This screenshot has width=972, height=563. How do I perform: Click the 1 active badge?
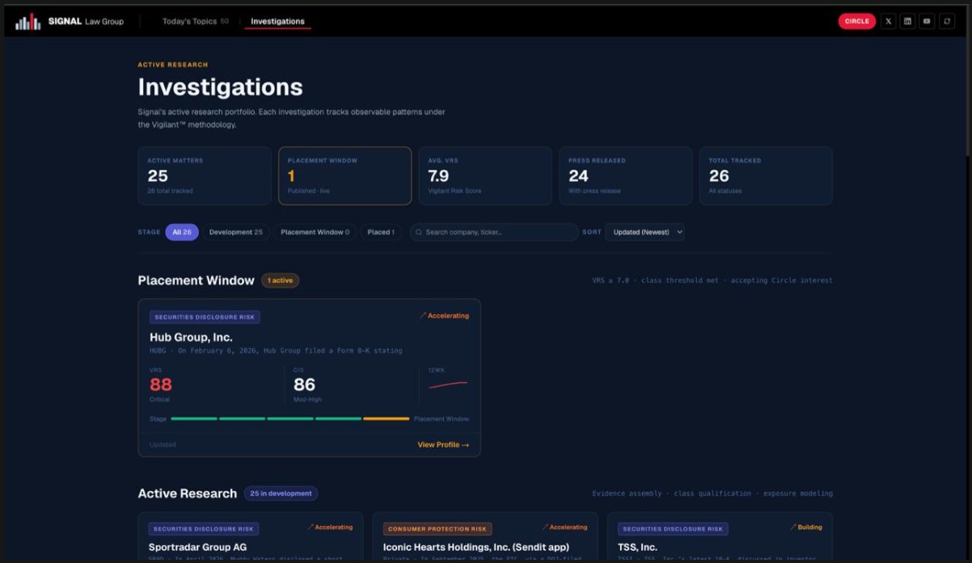tap(280, 281)
